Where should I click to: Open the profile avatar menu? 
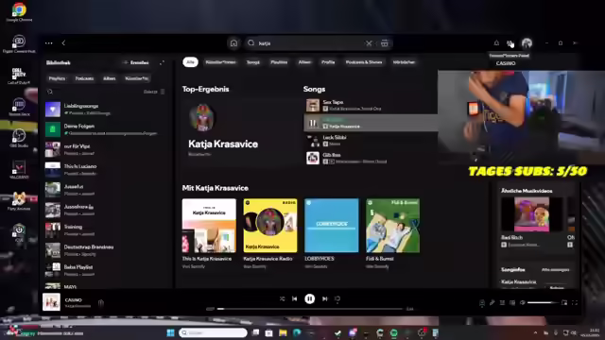[527, 43]
